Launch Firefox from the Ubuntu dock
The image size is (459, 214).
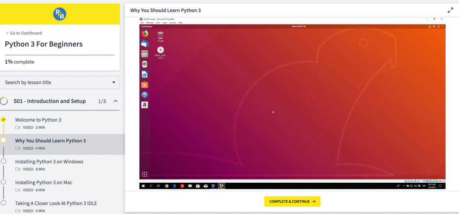click(145, 34)
